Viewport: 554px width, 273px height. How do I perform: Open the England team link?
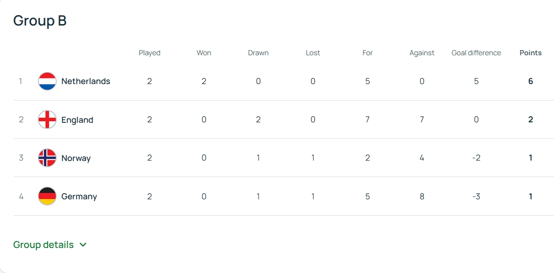coord(78,119)
